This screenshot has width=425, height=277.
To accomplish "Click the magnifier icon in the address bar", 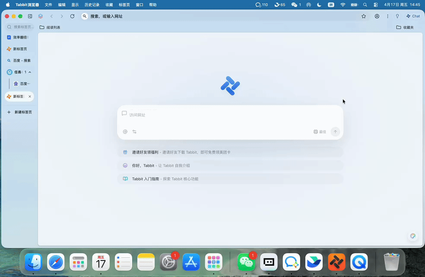I will (85, 16).
